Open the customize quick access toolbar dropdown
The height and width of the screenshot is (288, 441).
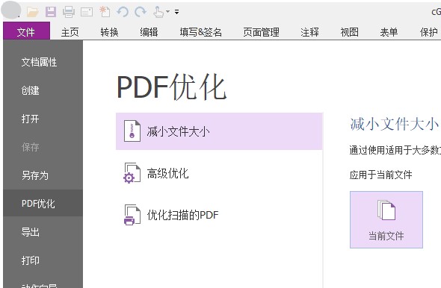tap(176, 12)
